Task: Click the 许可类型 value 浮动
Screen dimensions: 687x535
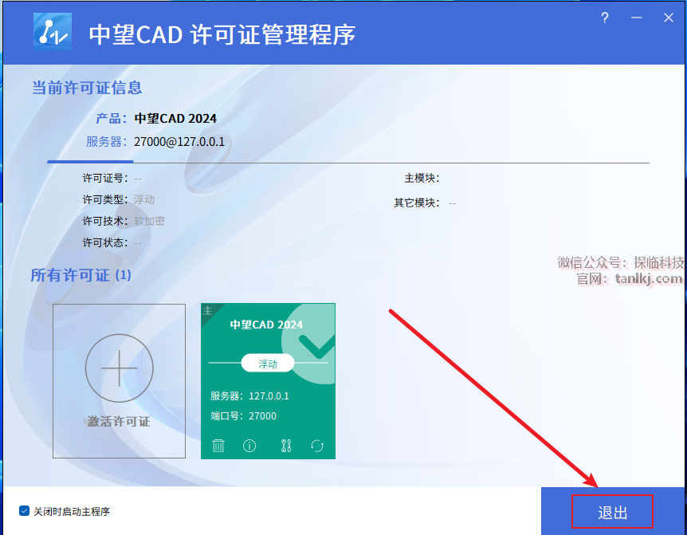Action: pyautogui.click(x=144, y=200)
